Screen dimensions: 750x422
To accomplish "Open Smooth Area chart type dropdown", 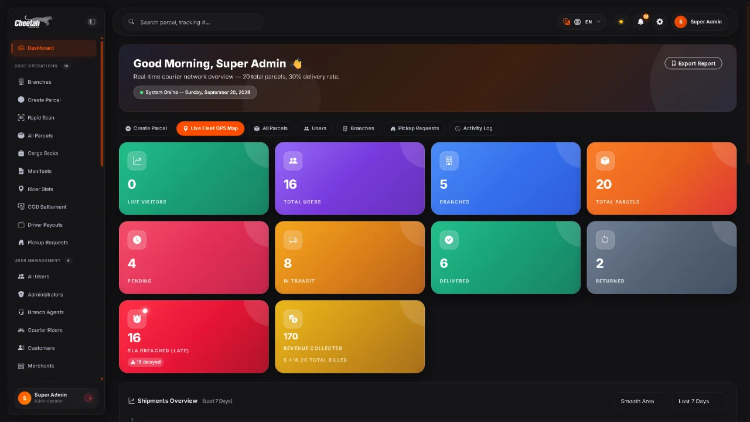I will (641, 401).
